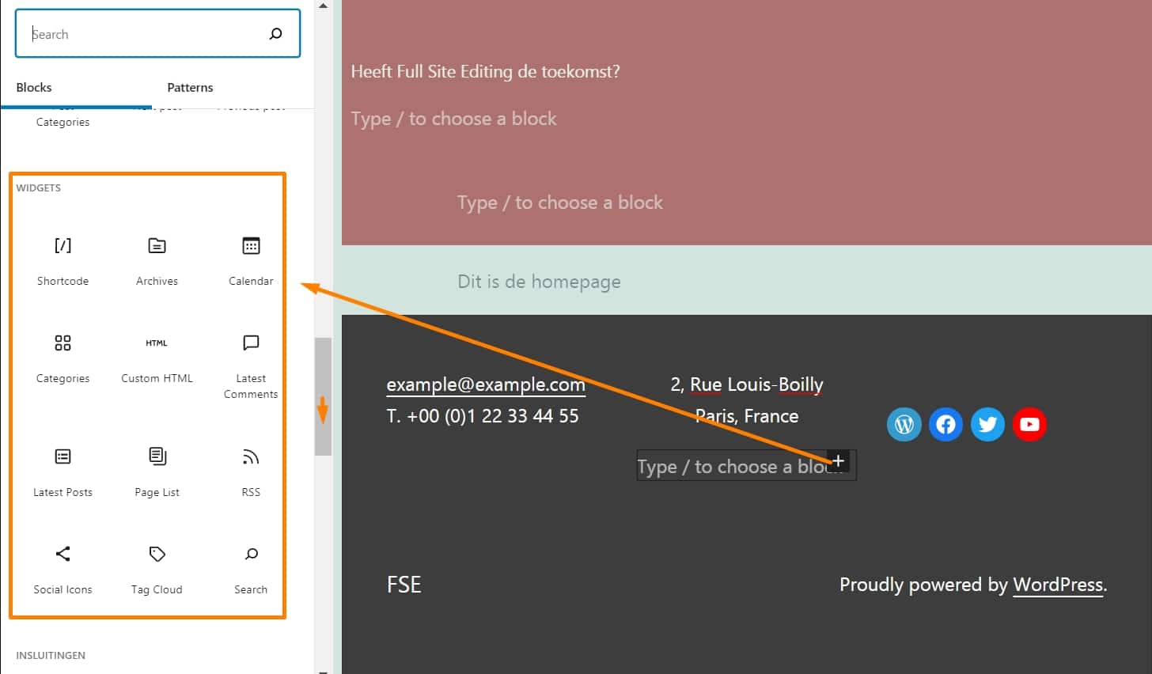Click the plus add-block button in footer
The width and height of the screenshot is (1152, 674).
pos(839,460)
